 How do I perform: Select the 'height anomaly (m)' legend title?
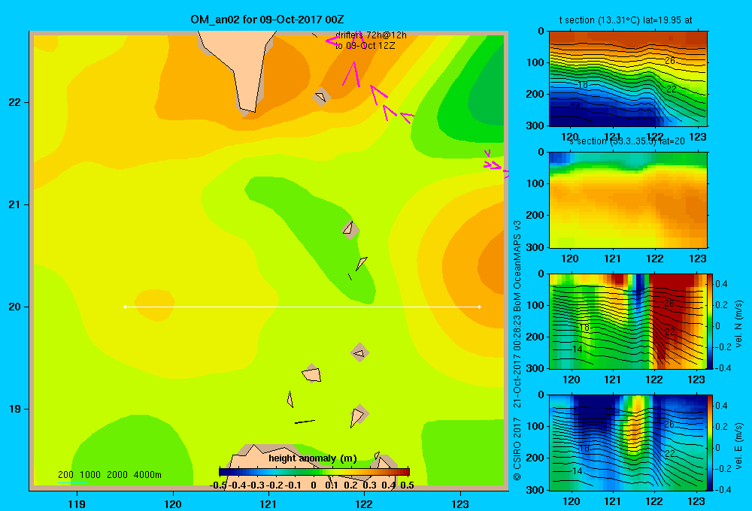313,458
